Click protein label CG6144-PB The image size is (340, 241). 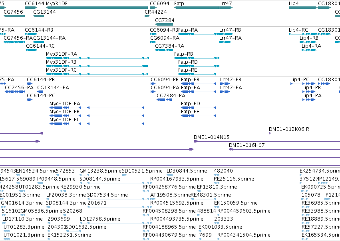pos(41,80)
